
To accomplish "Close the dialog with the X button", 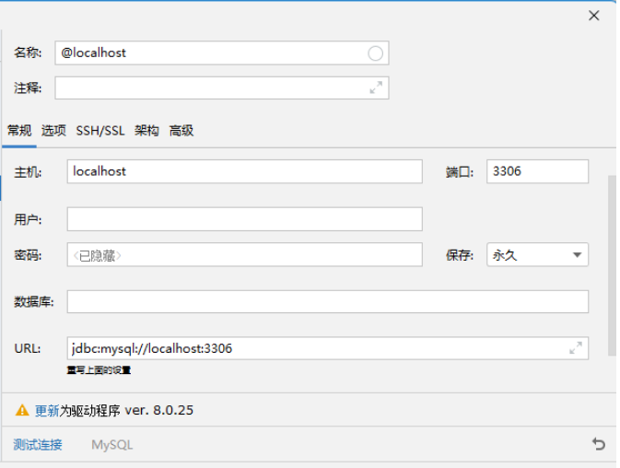I will (594, 16).
